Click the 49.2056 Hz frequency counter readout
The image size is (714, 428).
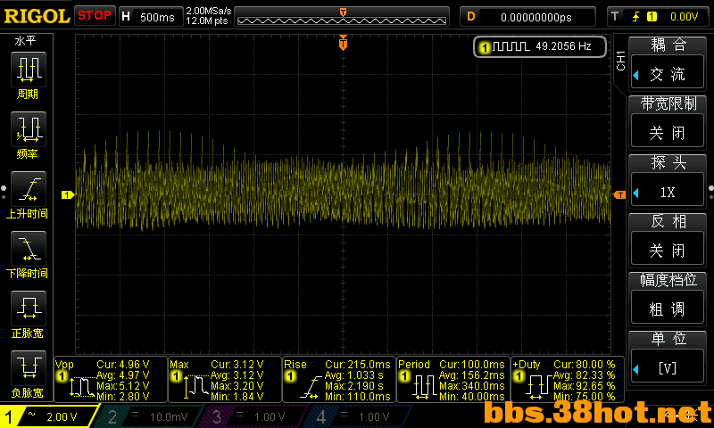coord(563,46)
